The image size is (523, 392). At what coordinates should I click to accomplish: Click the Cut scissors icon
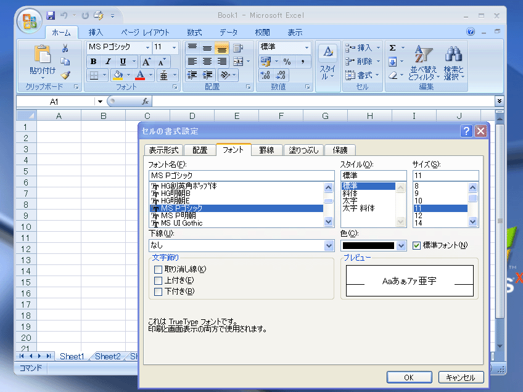pos(65,48)
